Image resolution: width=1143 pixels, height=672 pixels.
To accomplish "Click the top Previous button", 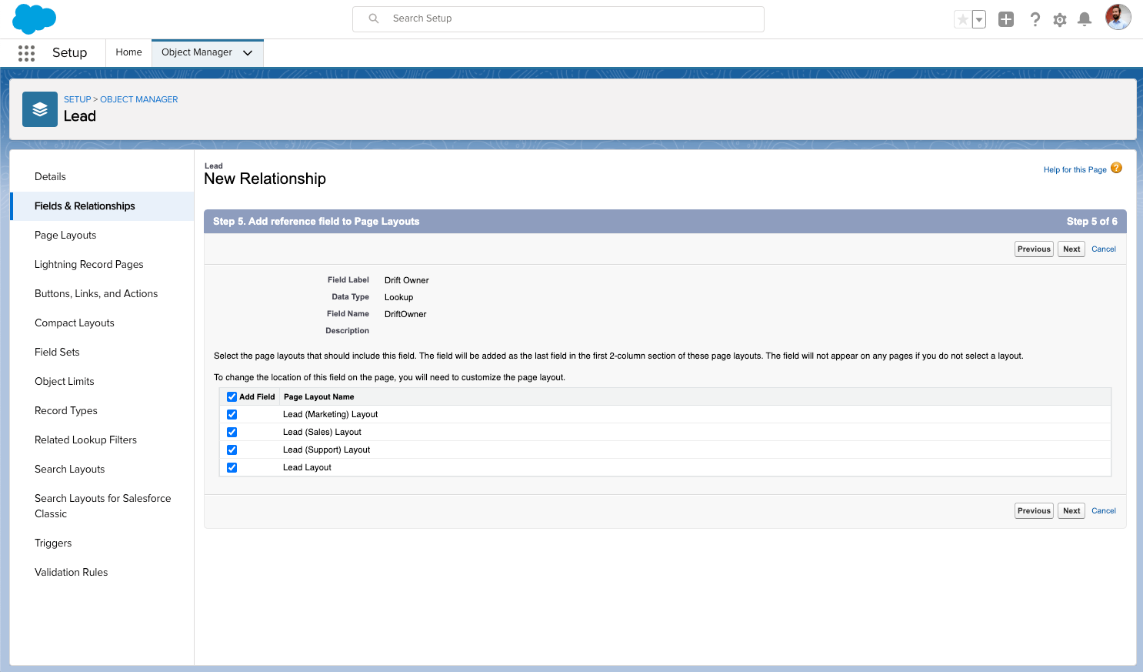I will coord(1034,249).
